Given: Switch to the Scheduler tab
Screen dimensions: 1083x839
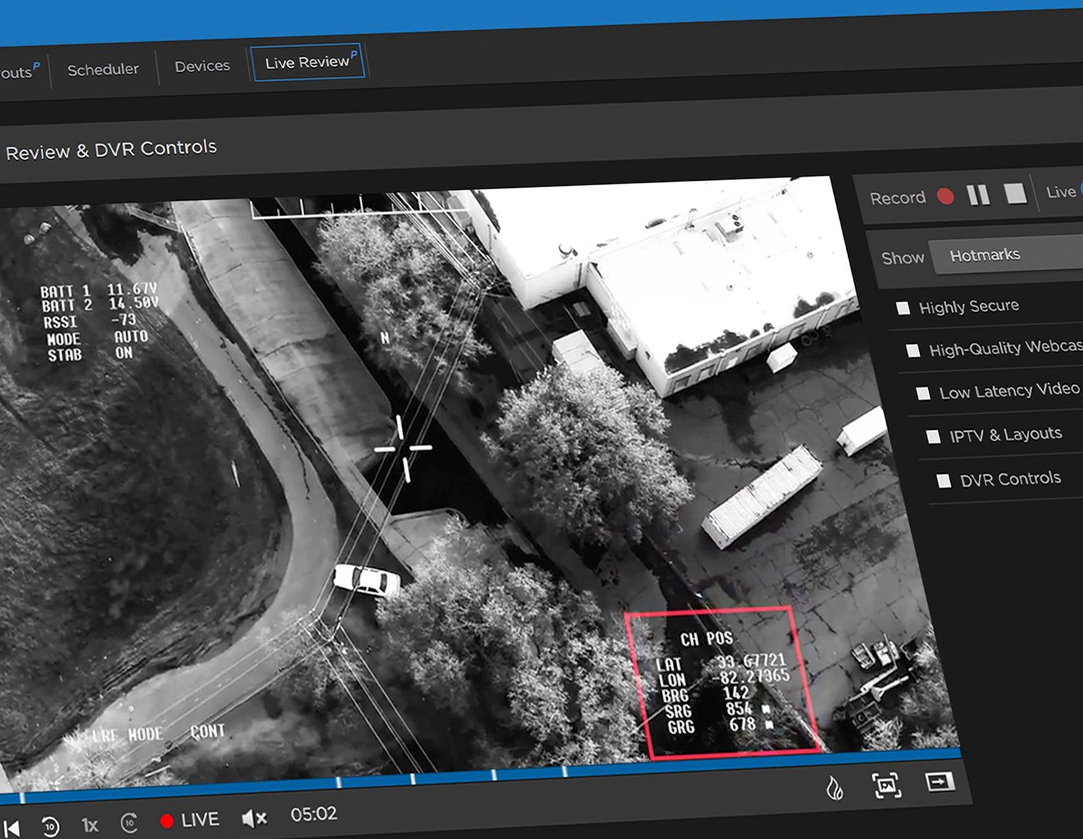Looking at the screenshot, I should (x=103, y=69).
